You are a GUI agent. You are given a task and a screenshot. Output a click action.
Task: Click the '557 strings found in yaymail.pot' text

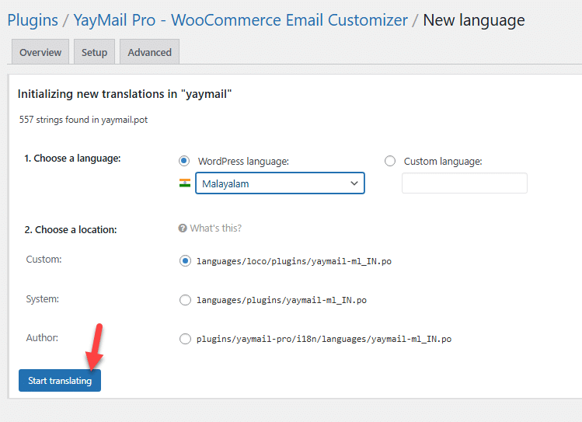click(x=83, y=120)
